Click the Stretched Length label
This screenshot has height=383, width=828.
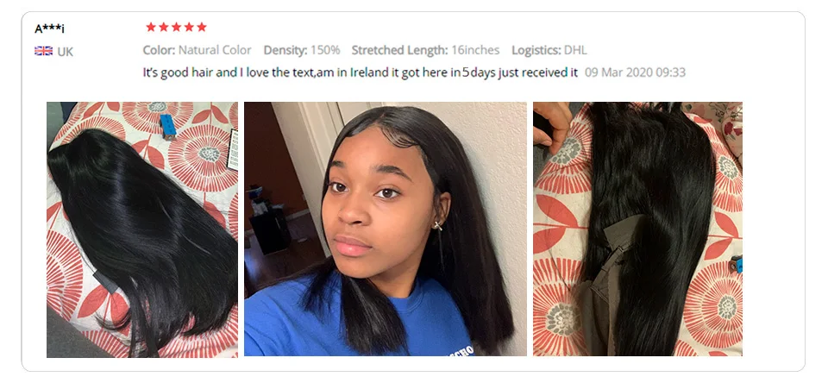pyautogui.click(x=399, y=50)
